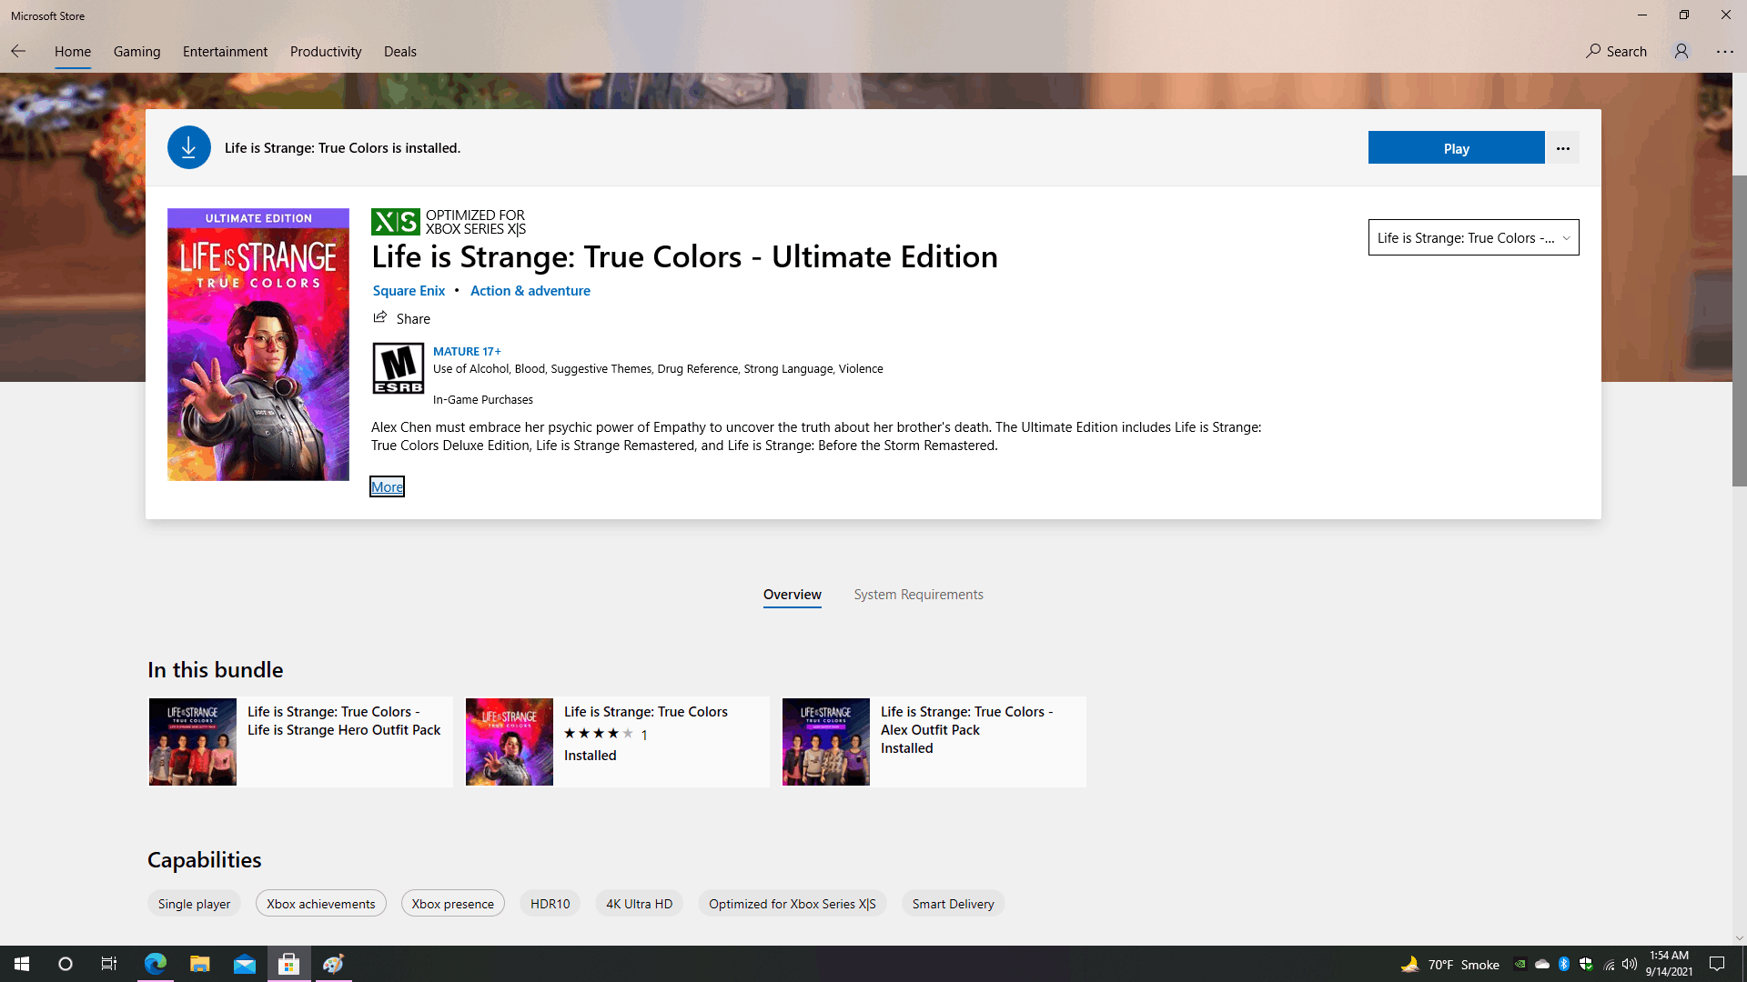Click the Microsoft Store taskbar icon
This screenshot has width=1747, height=982.
(x=289, y=964)
